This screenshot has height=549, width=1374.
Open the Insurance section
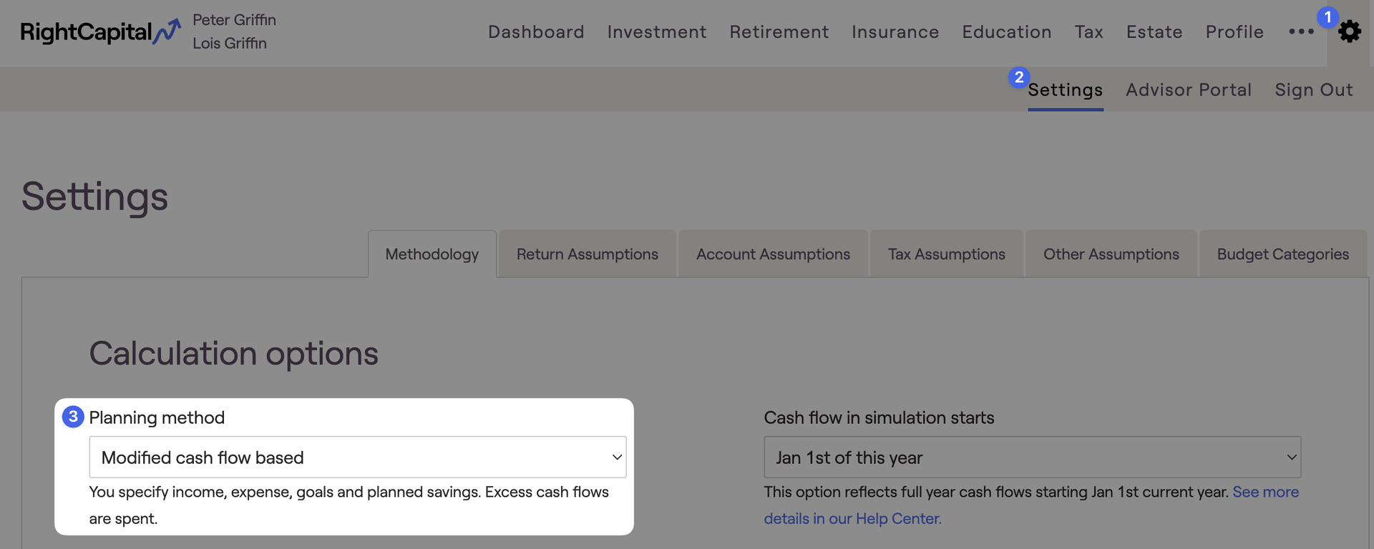[x=895, y=31]
